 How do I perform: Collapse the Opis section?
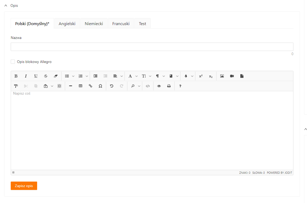click(6, 5)
